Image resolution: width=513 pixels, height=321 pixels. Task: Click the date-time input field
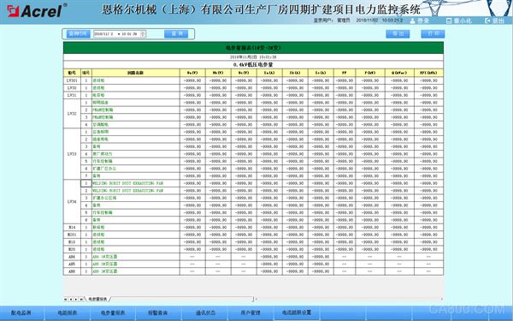120,33
